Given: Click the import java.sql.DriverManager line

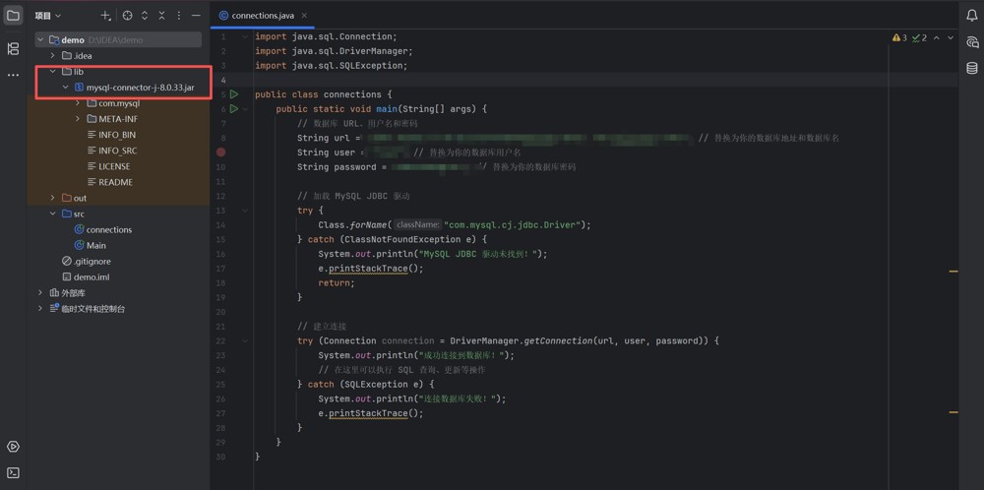Looking at the screenshot, I should click(334, 51).
